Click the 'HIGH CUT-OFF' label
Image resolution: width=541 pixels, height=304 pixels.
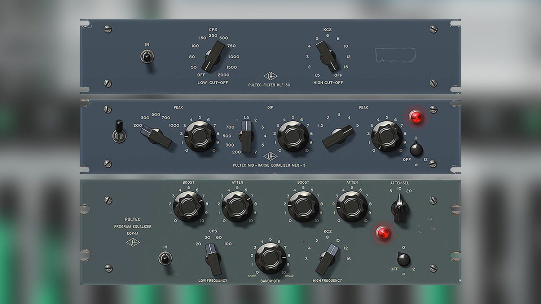coord(328,82)
